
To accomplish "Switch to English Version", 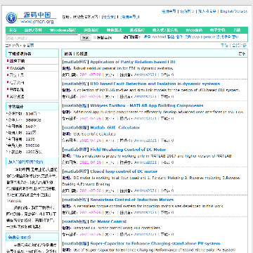I will (234, 11).
